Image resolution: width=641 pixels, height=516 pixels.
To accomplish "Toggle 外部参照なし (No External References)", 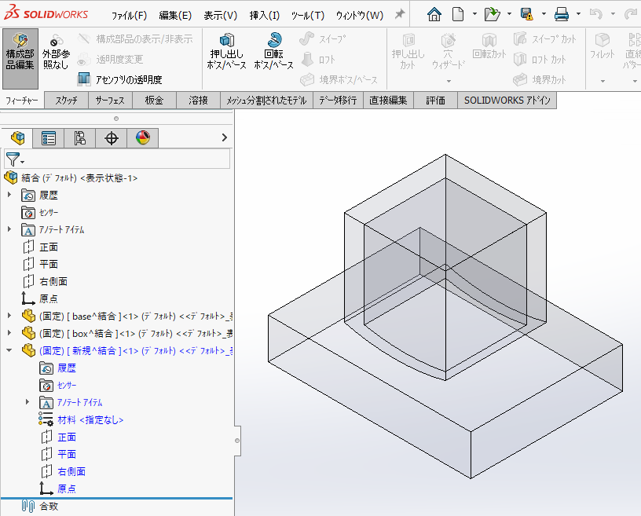I will click(x=56, y=53).
